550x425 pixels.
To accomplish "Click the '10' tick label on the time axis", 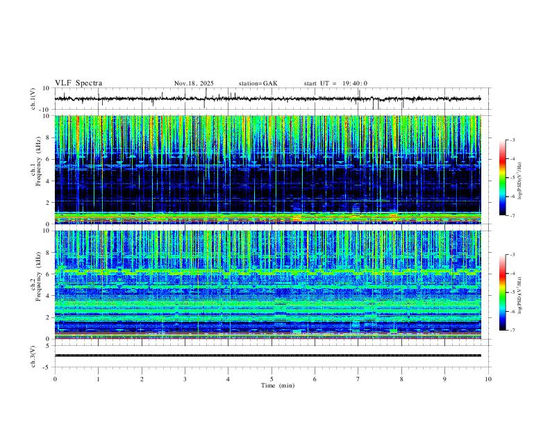I will click(488, 379).
